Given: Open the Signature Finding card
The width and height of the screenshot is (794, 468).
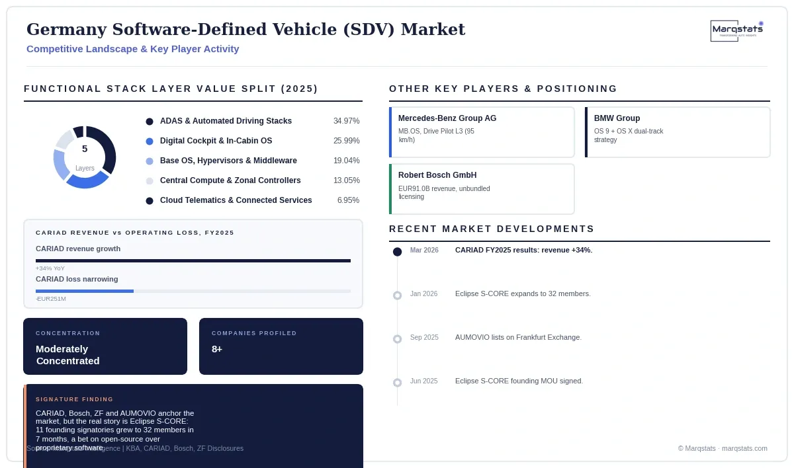Looking at the screenshot, I should coord(193,426).
